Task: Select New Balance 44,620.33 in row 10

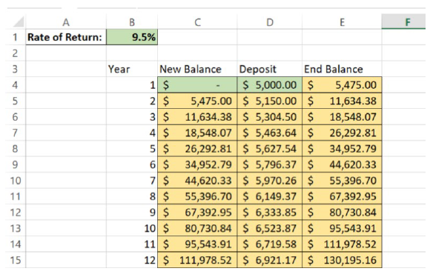Action: [197, 180]
